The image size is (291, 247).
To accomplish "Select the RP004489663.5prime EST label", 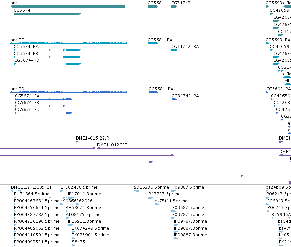I will tap(37, 228).
